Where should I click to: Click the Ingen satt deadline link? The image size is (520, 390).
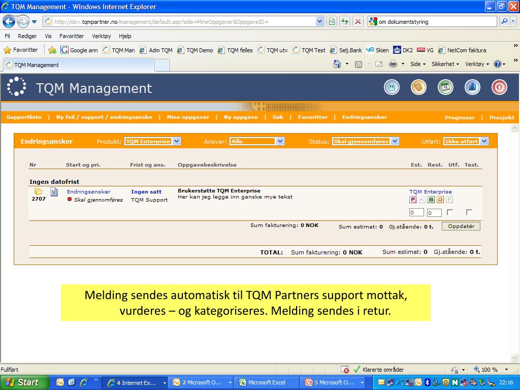click(x=146, y=191)
